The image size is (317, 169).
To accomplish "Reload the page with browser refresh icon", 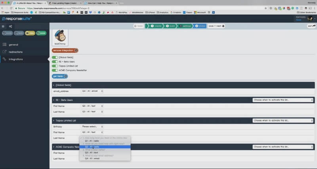I will (x=11, y=8).
